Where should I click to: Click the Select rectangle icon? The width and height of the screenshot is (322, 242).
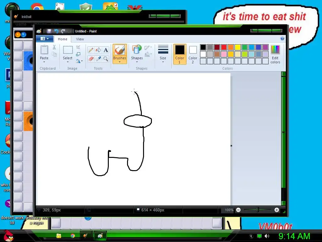pyautogui.click(x=68, y=50)
